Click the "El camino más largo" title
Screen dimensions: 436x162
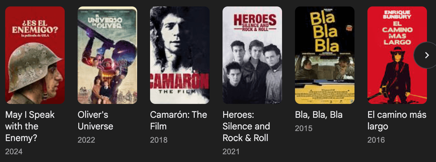click(397, 120)
